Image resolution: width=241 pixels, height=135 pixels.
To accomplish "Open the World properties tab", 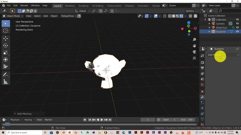I will 203,85.
